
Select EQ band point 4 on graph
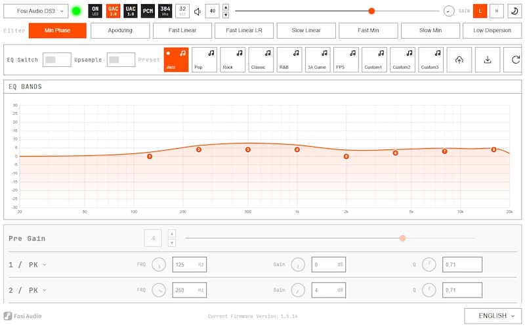pos(297,150)
